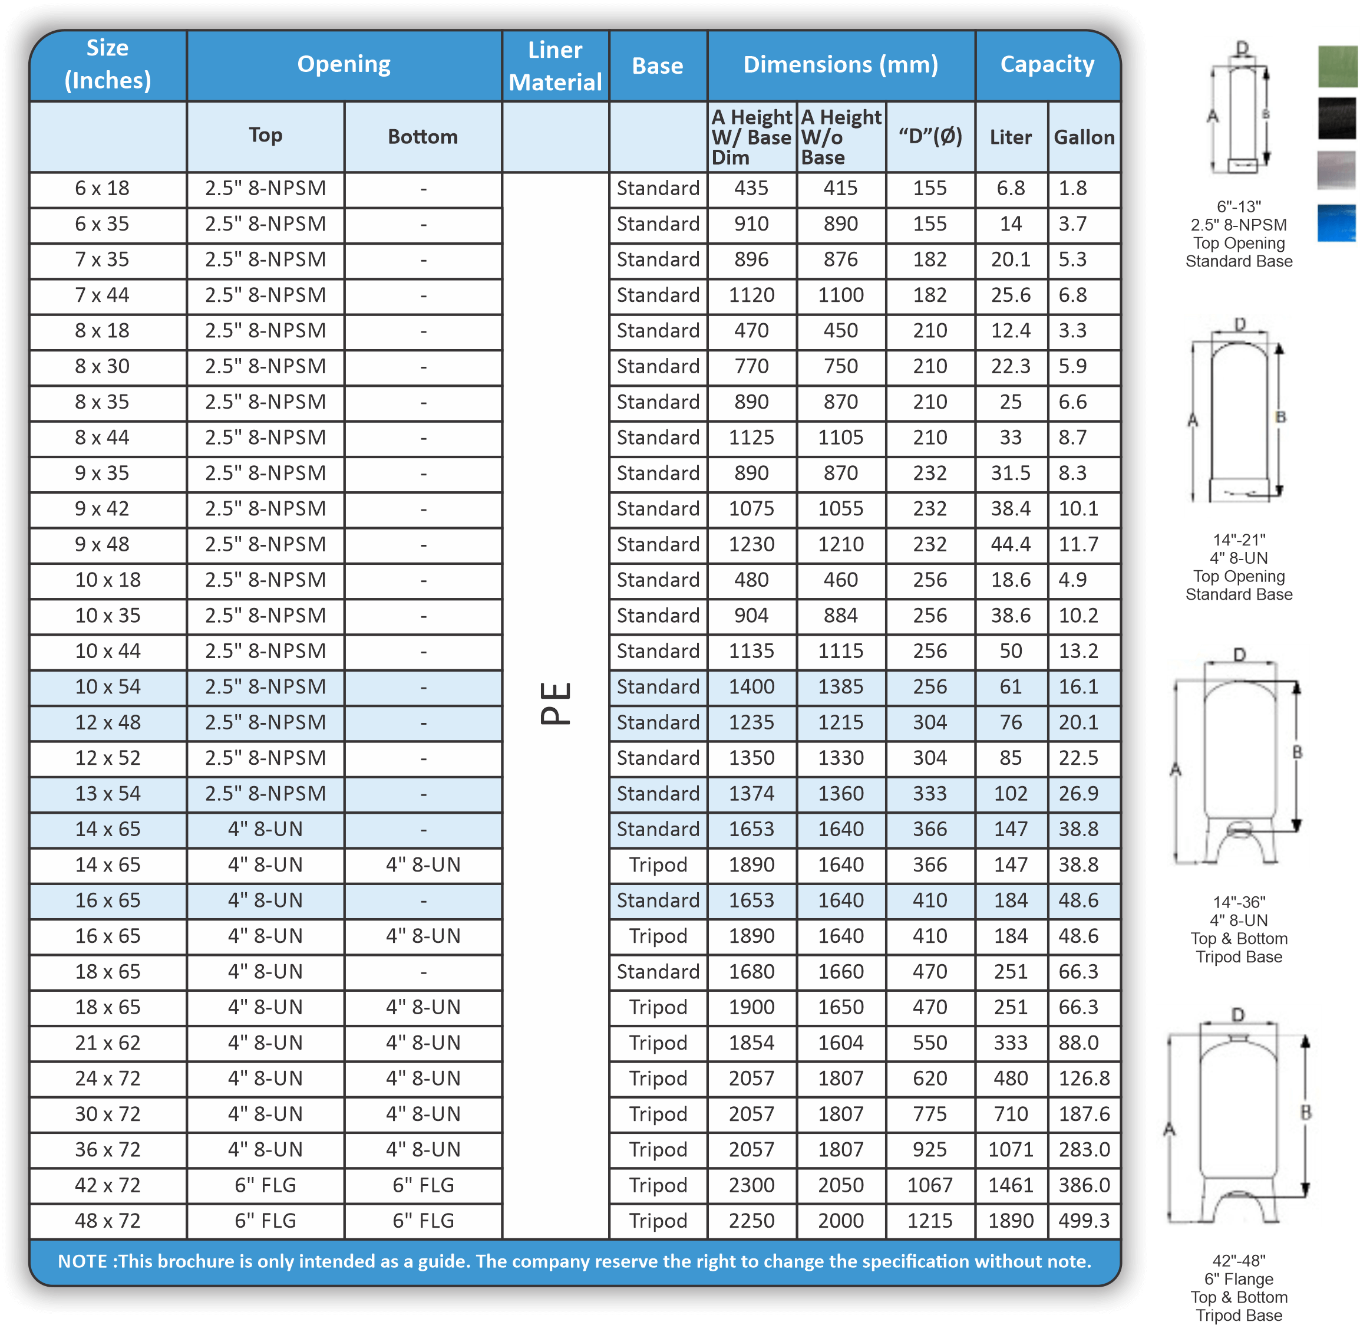Click the '6 x 35' size cell
The height and width of the screenshot is (1325, 1360).
pyautogui.click(x=108, y=224)
